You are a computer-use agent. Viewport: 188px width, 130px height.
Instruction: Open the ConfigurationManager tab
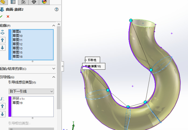[23, 2]
